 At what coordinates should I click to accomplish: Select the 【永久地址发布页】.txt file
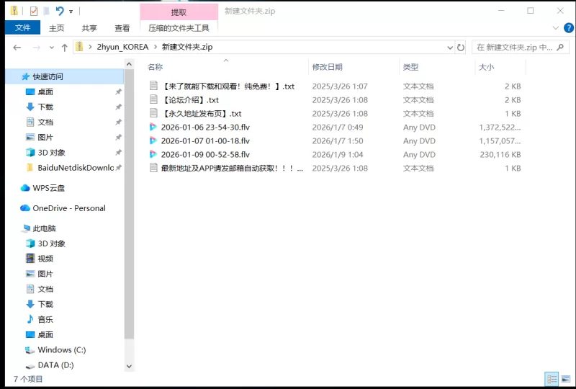(x=201, y=114)
